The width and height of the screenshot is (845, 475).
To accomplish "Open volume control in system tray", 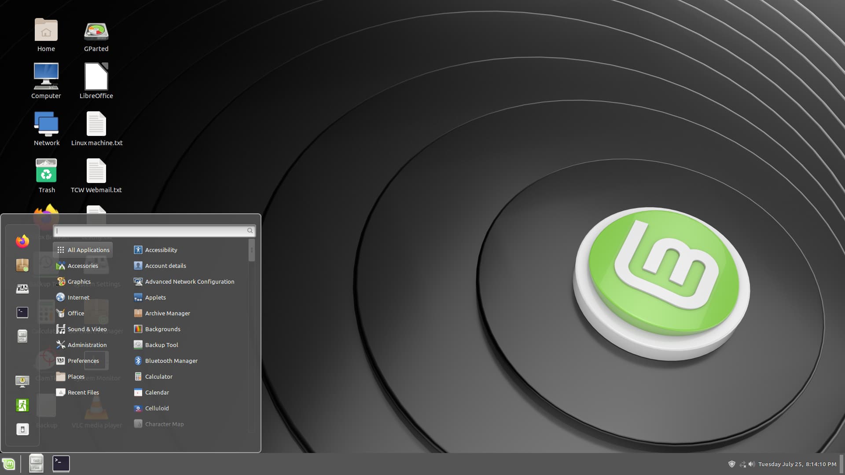I will (x=752, y=464).
